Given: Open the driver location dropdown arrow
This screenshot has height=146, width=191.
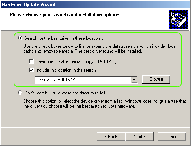Looking at the screenshot, I should pos(134,80).
